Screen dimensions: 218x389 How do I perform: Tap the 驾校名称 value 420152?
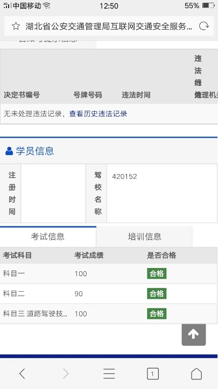[124, 176]
